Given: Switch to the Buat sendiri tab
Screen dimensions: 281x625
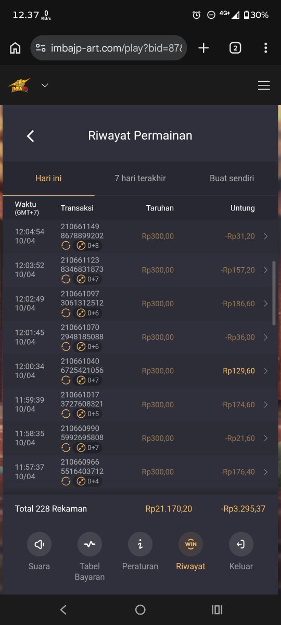Looking at the screenshot, I should point(232,178).
